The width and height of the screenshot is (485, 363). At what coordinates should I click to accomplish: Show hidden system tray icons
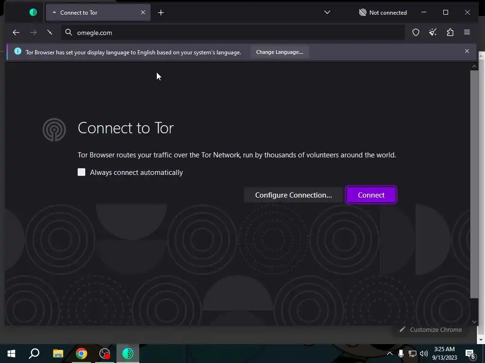pos(390,354)
